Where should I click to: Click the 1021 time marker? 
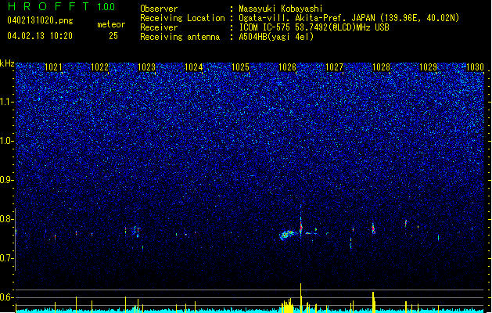point(53,67)
